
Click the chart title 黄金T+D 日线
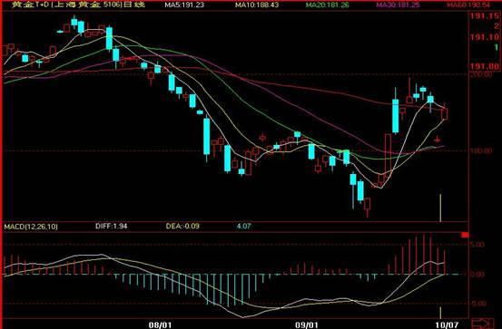point(78,5)
